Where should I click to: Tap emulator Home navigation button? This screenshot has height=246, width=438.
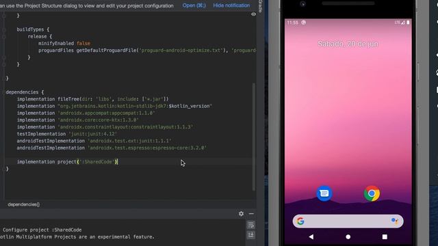pyautogui.click(x=348, y=237)
